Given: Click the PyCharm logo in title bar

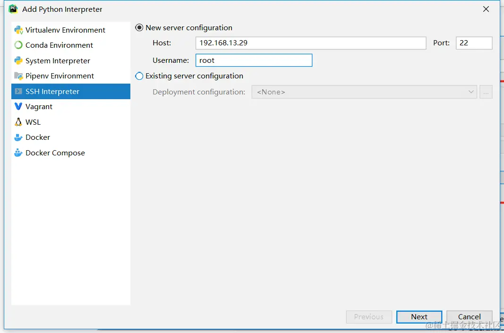Looking at the screenshot, I should point(13,9).
